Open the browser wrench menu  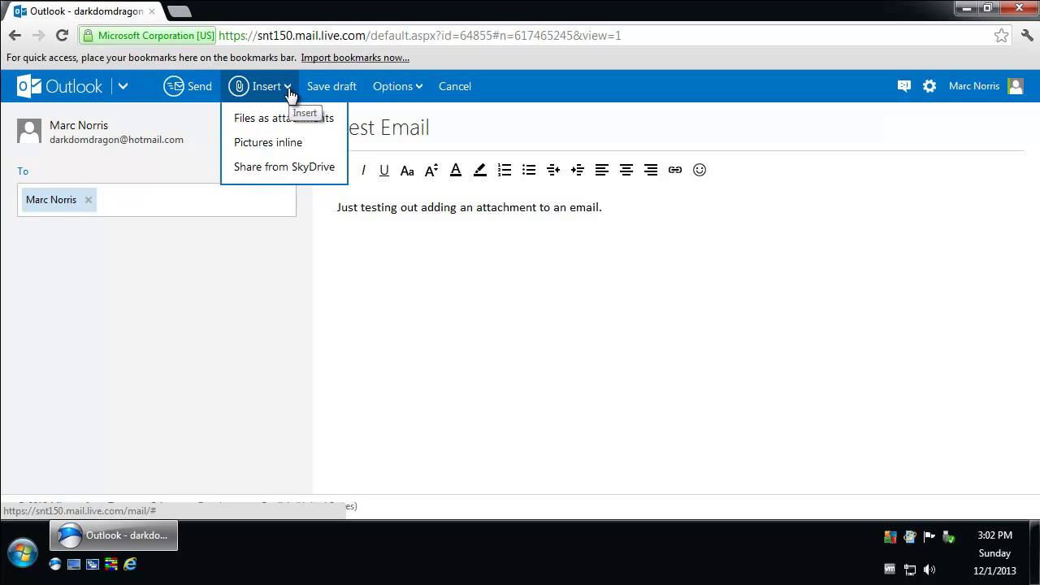click(x=1027, y=36)
